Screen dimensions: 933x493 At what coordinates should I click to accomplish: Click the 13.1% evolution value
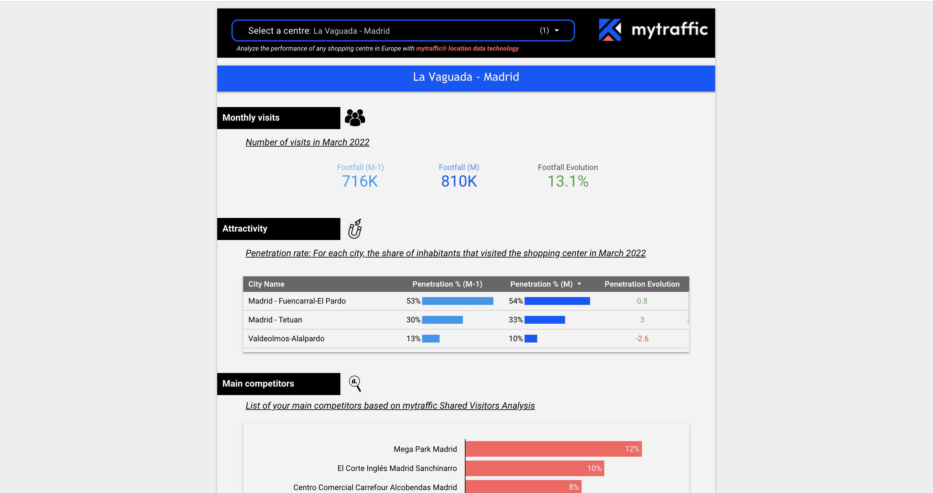click(x=568, y=181)
